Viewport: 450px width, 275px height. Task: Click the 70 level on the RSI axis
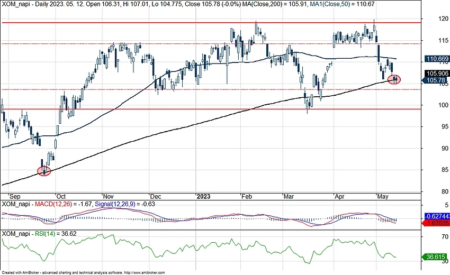[445, 236]
